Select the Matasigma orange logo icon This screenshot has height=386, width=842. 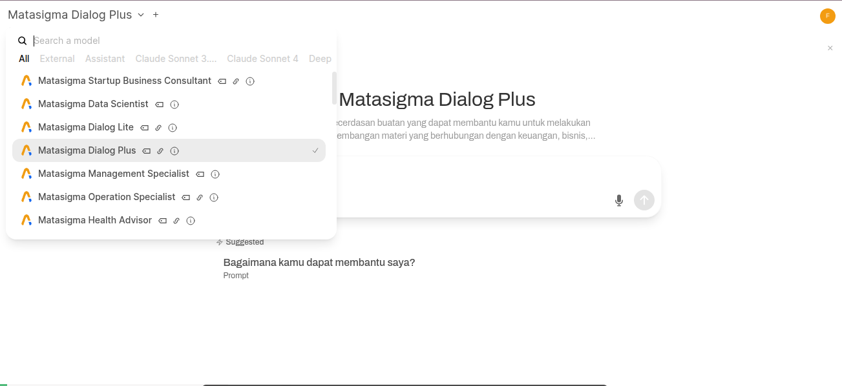coord(26,81)
